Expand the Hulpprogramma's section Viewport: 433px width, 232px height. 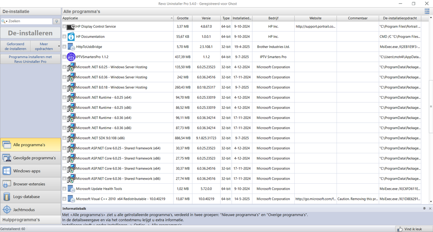(30, 220)
